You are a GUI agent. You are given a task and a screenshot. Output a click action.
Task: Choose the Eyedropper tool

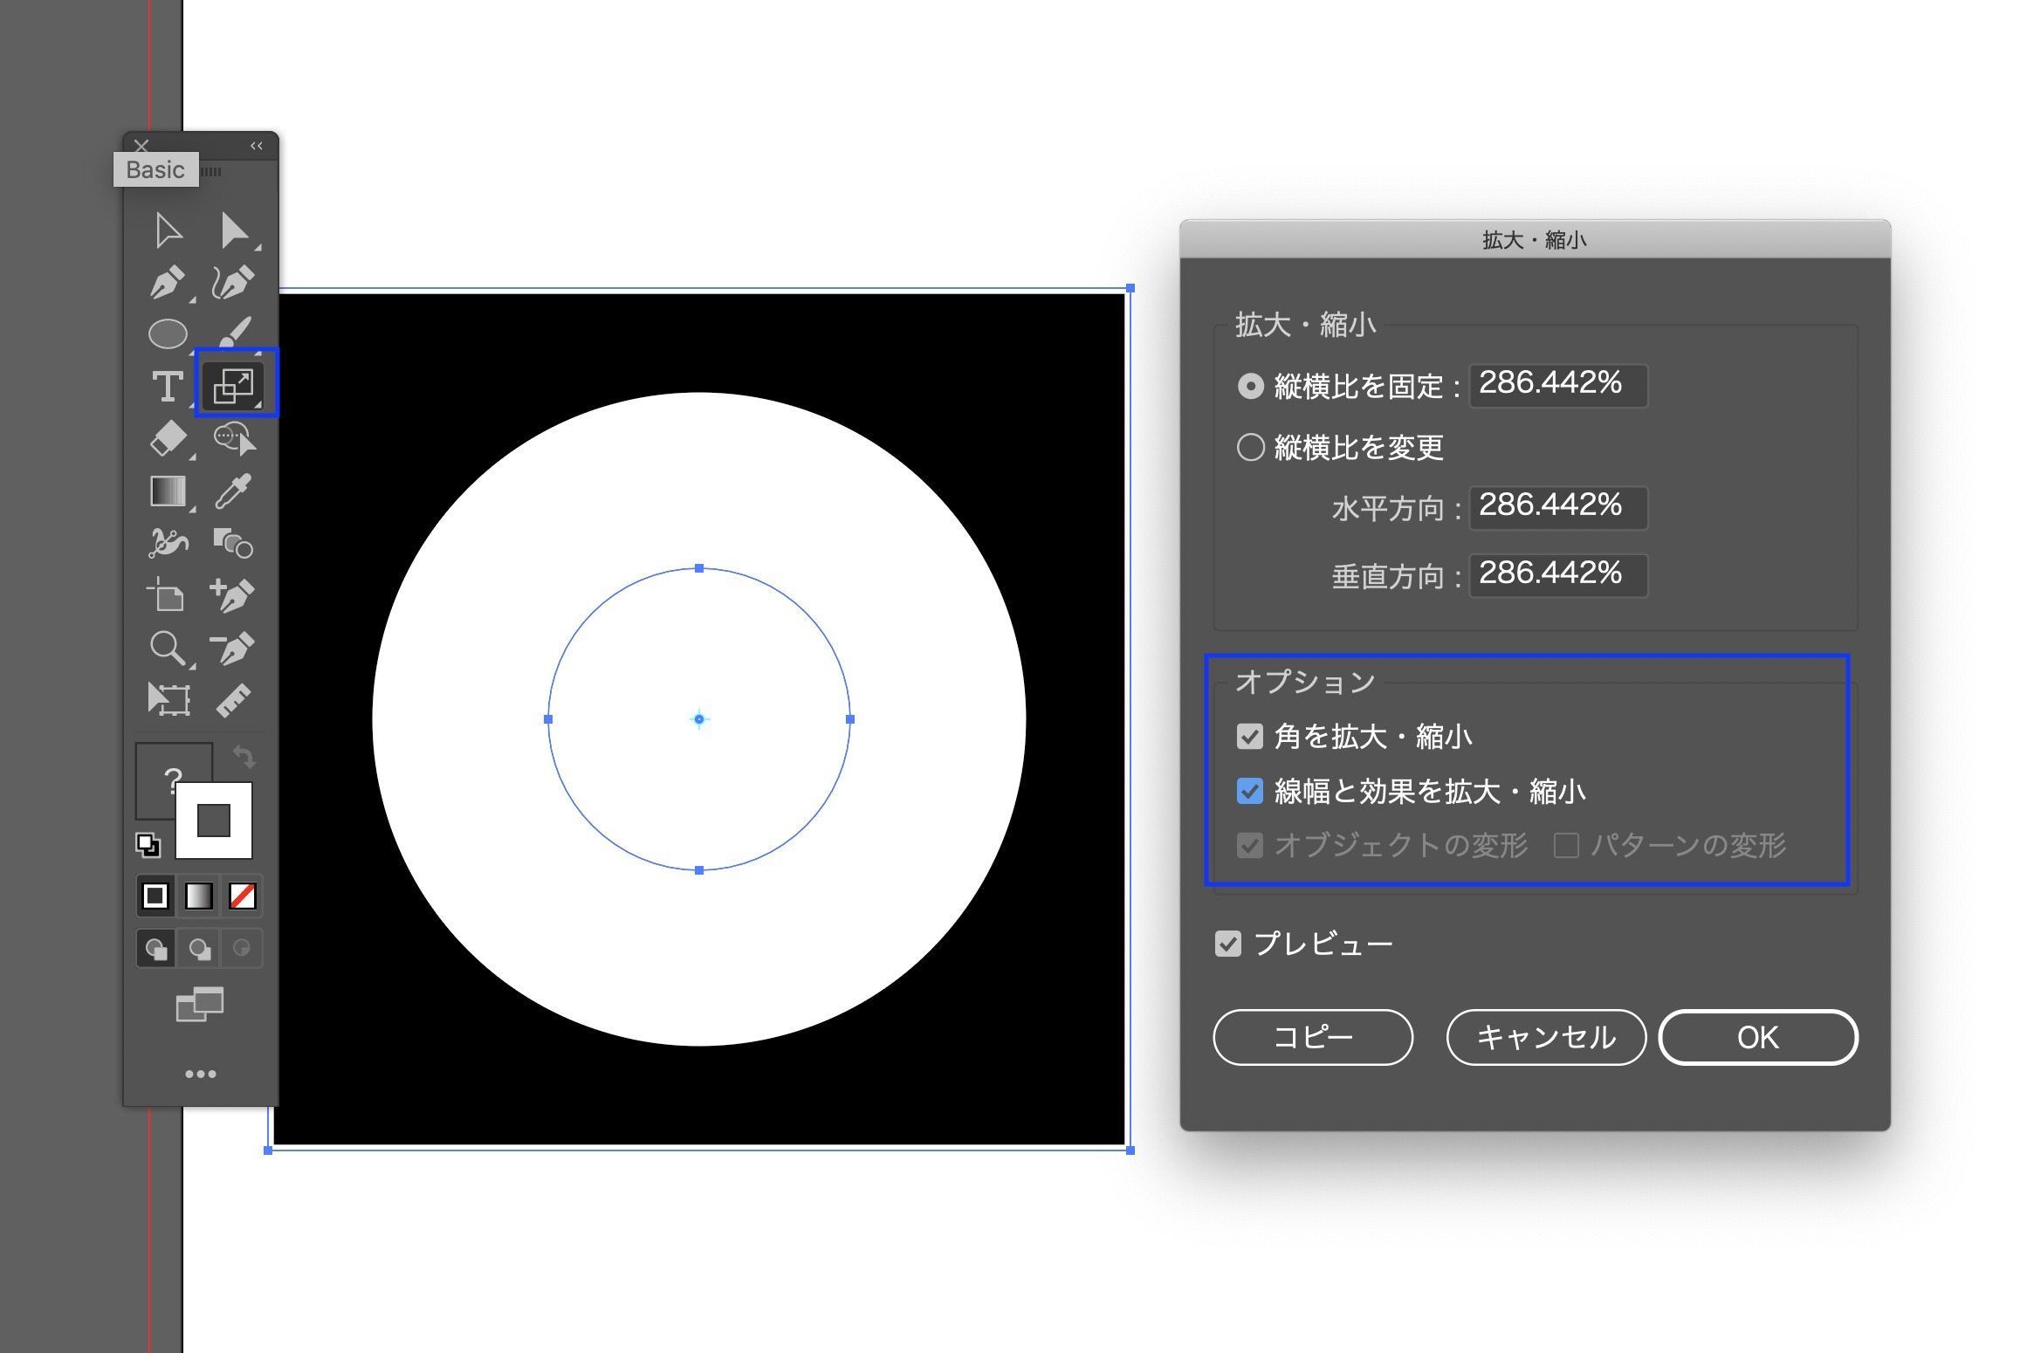pos(233,491)
